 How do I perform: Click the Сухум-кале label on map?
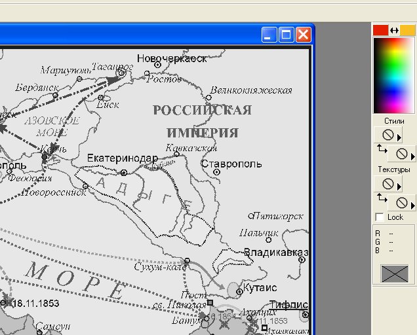[x=160, y=266]
